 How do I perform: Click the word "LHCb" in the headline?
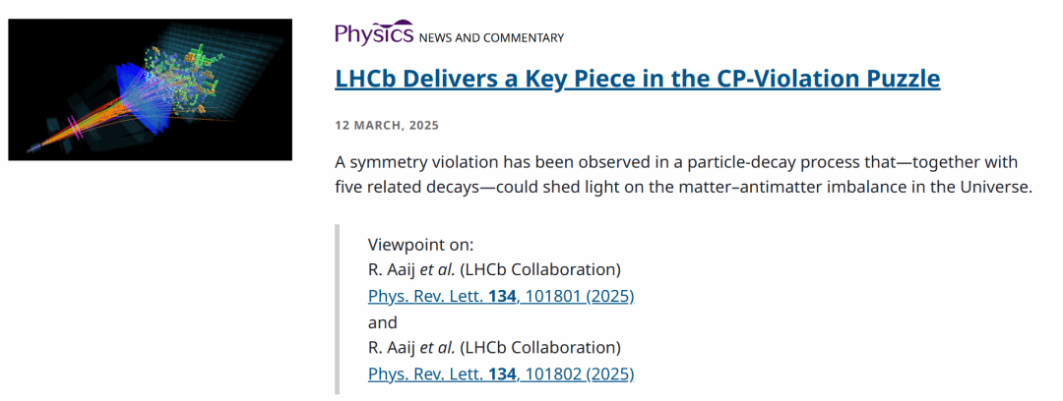point(367,79)
